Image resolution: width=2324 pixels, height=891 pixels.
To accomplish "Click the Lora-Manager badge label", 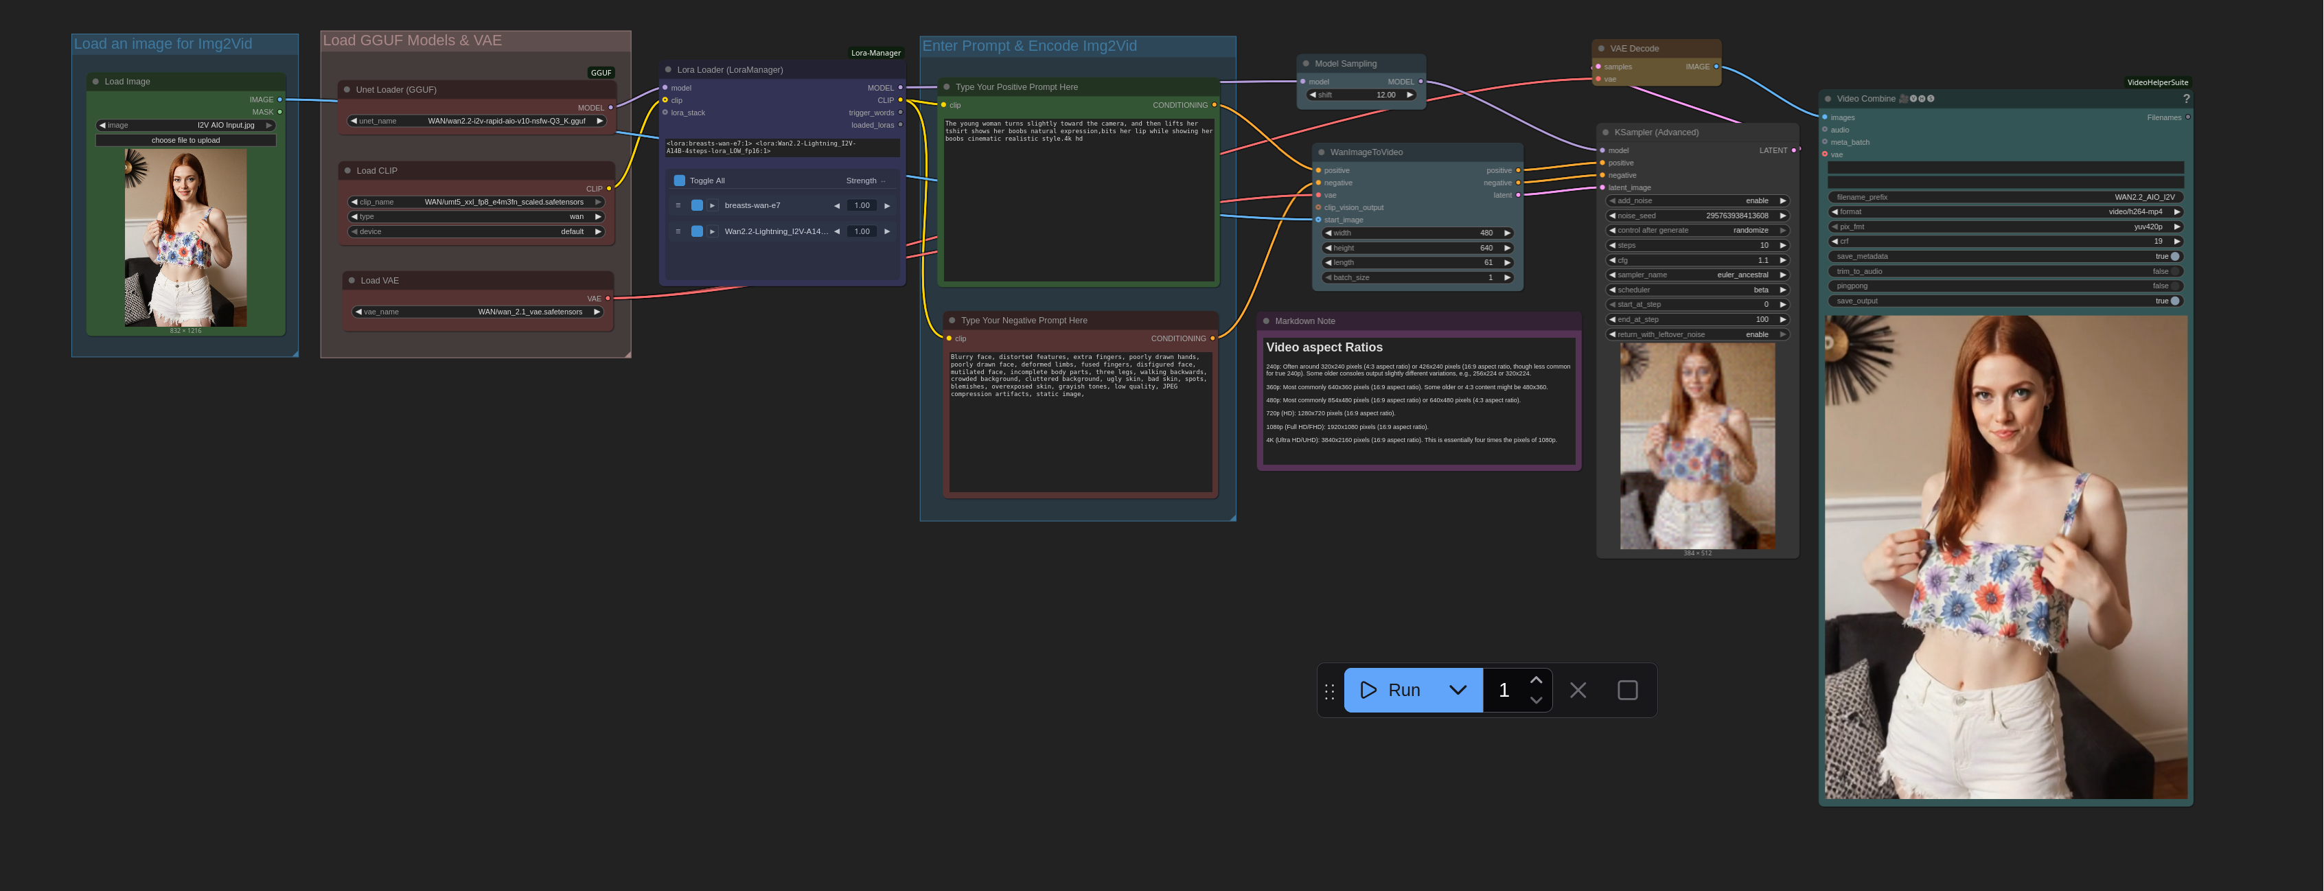I will pyautogui.click(x=875, y=54).
